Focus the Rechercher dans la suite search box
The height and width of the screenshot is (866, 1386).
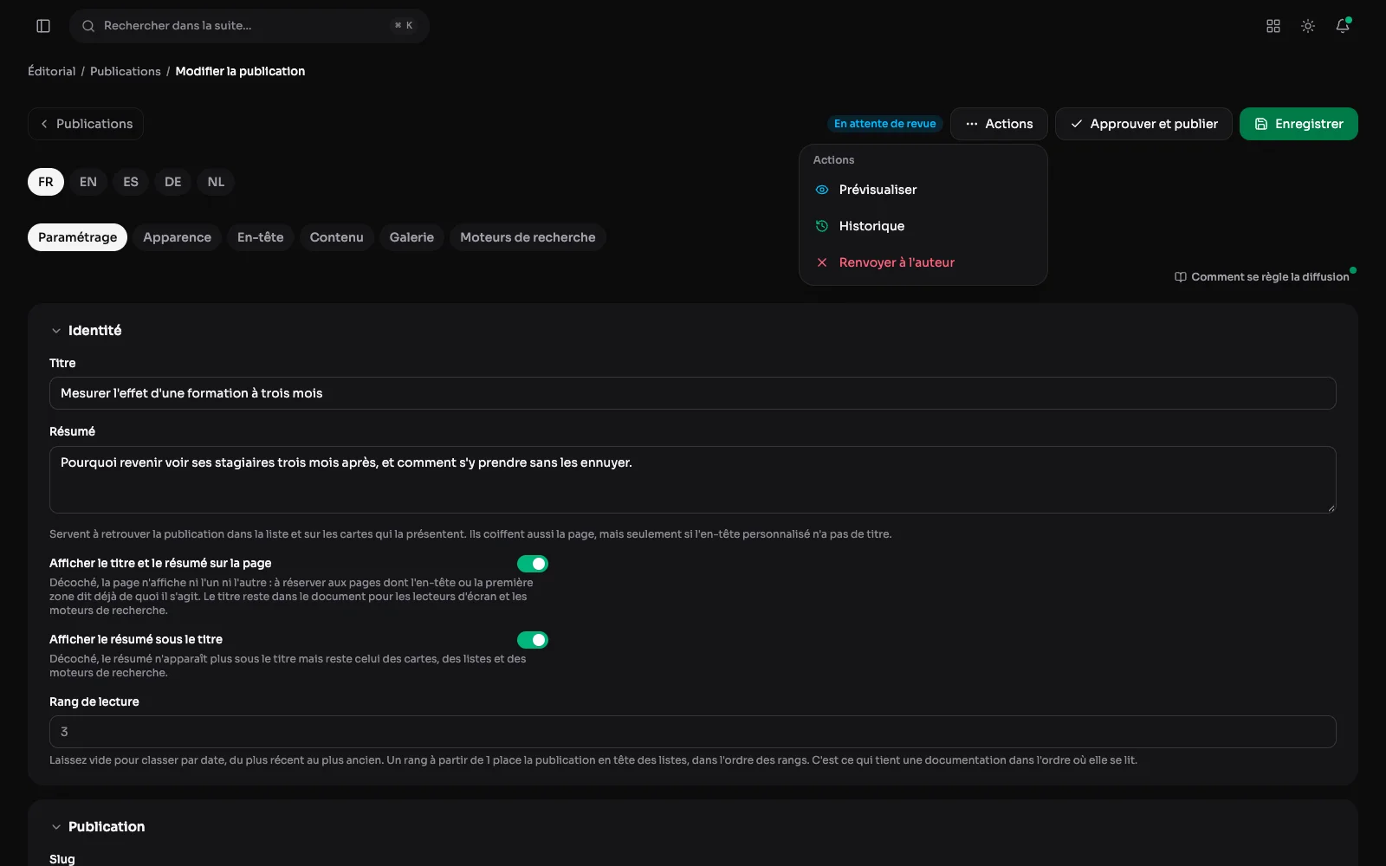[x=249, y=26]
